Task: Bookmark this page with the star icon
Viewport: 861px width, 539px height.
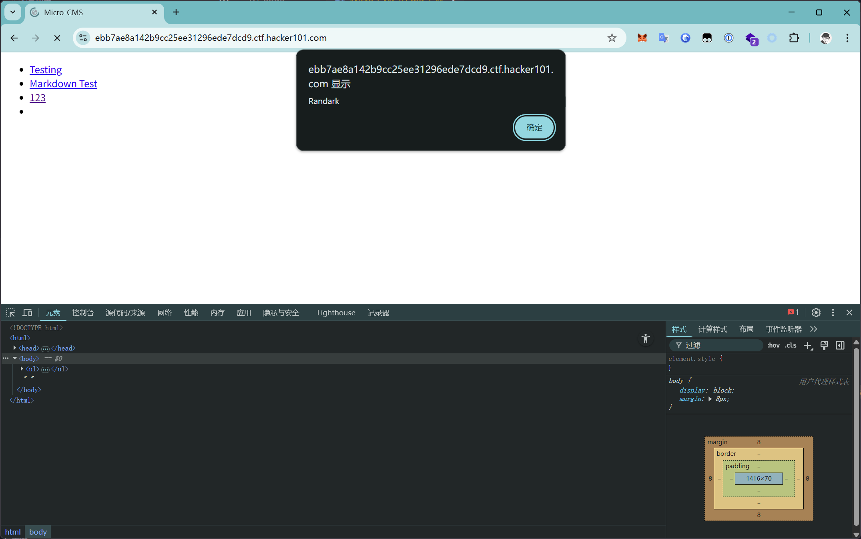Action: click(612, 38)
